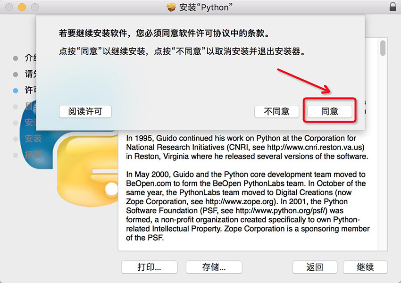Click the heading 若要继续安装软件 in the dialog

pyautogui.click(x=165, y=33)
